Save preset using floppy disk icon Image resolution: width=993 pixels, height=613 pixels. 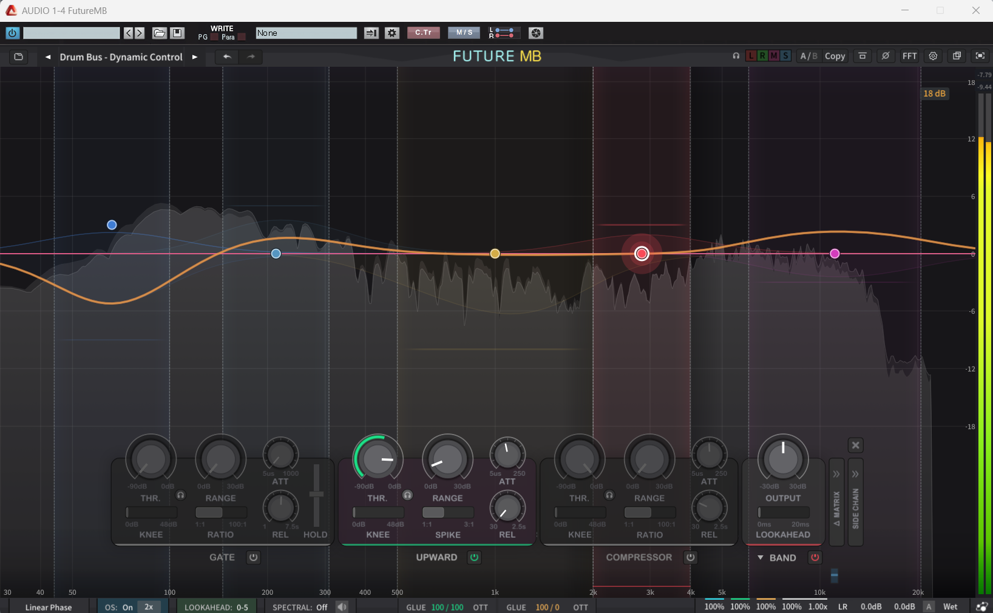(177, 33)
